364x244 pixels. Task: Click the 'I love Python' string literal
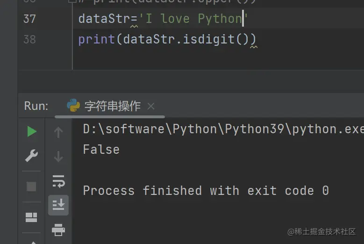(193, 19)
